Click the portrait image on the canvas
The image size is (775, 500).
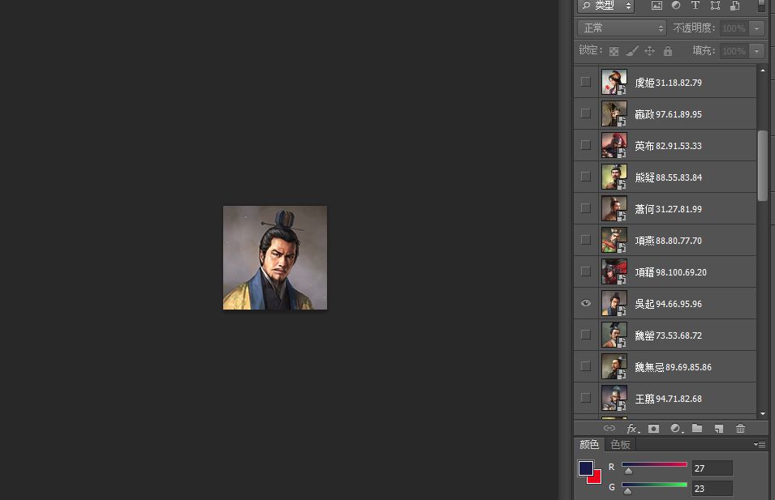[x=275, y=258]
